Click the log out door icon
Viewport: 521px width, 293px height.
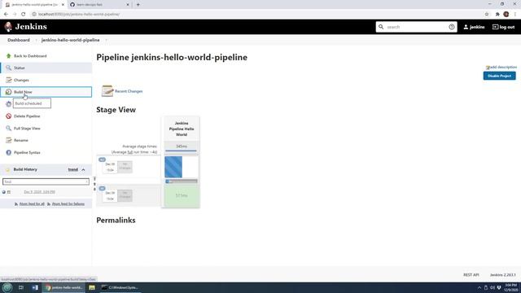[495, 27]
